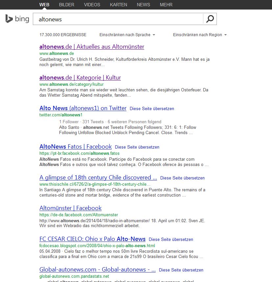The image size is (272, 282).
Task: Expand Einschränken nach Sprache dropdown
Action: point(127,35)
